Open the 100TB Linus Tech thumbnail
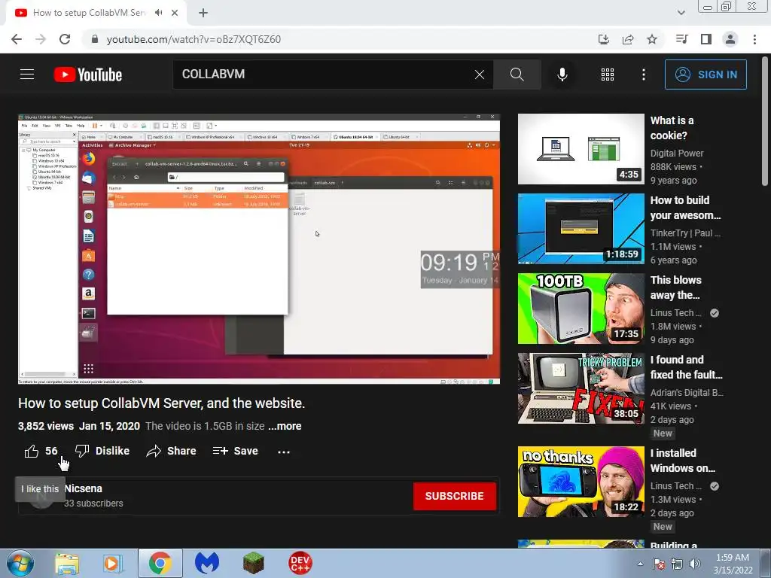Viewport: 771px width, 578px height. 581,308
